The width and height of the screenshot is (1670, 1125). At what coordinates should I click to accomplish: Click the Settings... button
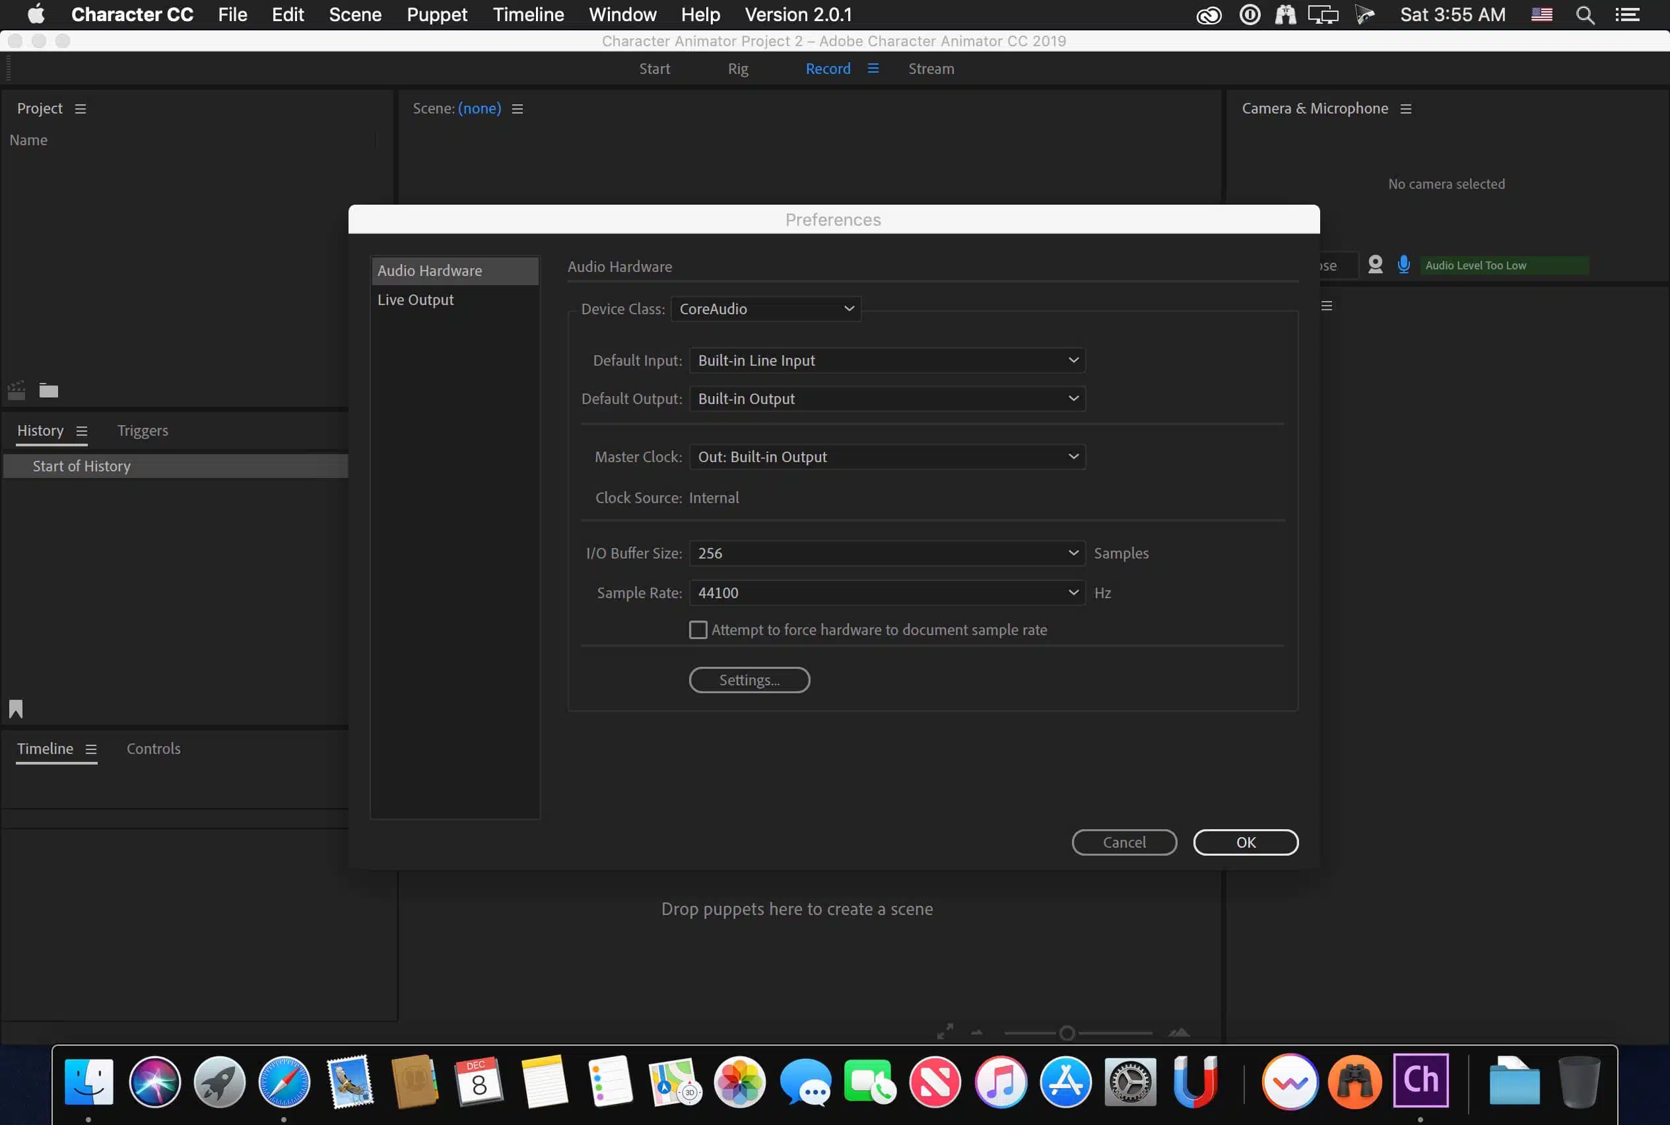coord(749,680)
